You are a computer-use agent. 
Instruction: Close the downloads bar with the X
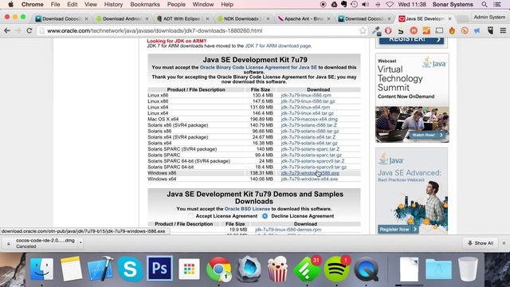coord(504,243)
